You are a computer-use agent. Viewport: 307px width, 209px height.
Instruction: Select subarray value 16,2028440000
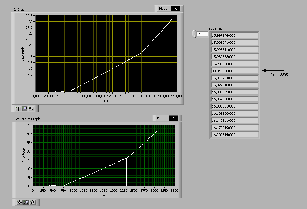(x=234, y=135)
